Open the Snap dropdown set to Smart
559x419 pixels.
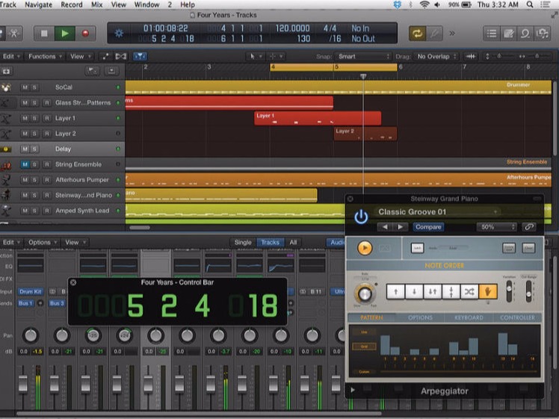coord(362,56)
